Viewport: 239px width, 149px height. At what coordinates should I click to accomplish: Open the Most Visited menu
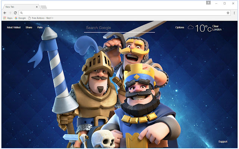point(14,27)
